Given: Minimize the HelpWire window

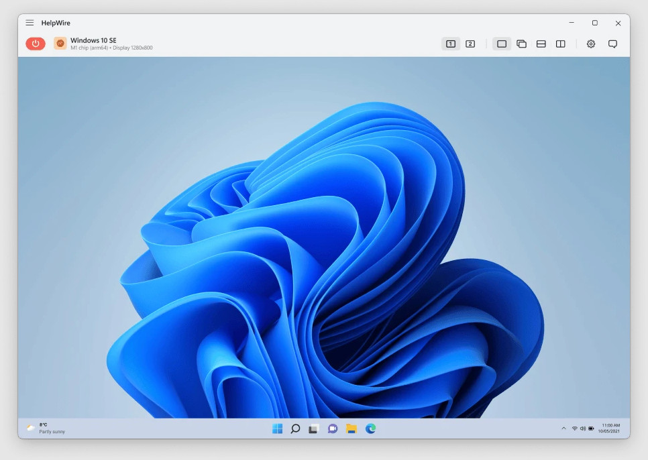Looking at the screenshot, I should coord(572,23).
